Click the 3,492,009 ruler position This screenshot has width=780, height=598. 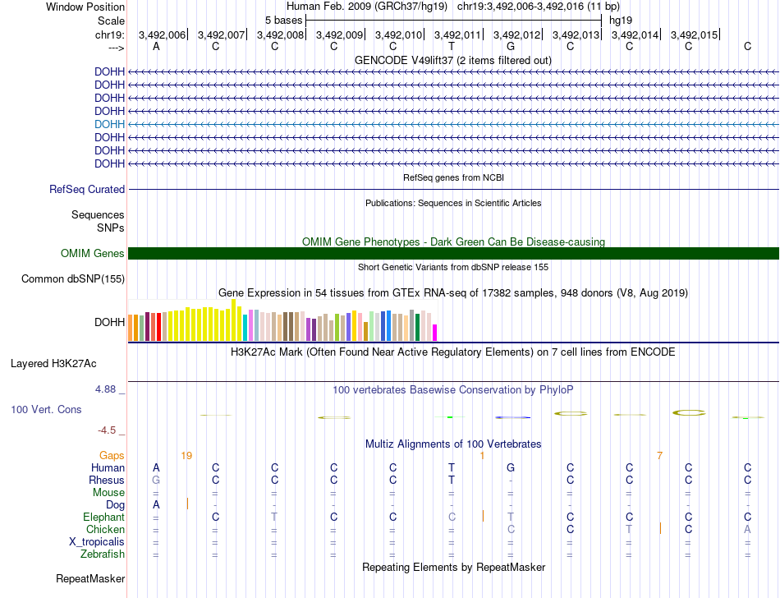(x=339, y=34)
